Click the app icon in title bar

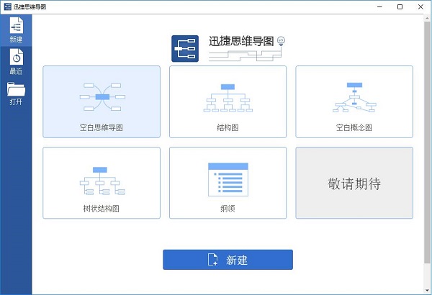coord(7,6)
